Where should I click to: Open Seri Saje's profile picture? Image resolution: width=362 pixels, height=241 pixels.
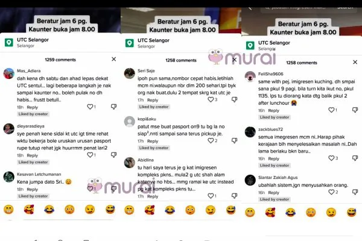tap(130, 74)
